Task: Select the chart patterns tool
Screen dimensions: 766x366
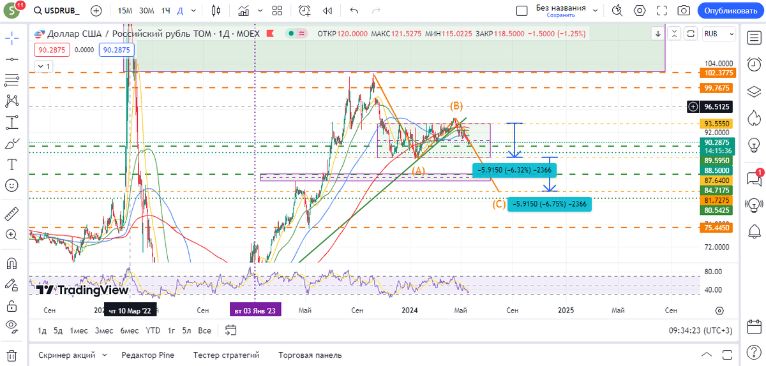Action: [11, 101]
